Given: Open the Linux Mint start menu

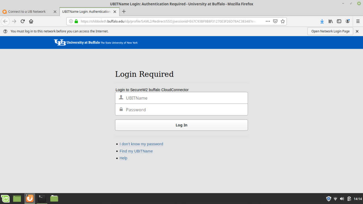Looking at the screenshot, I should coord(5,199).
